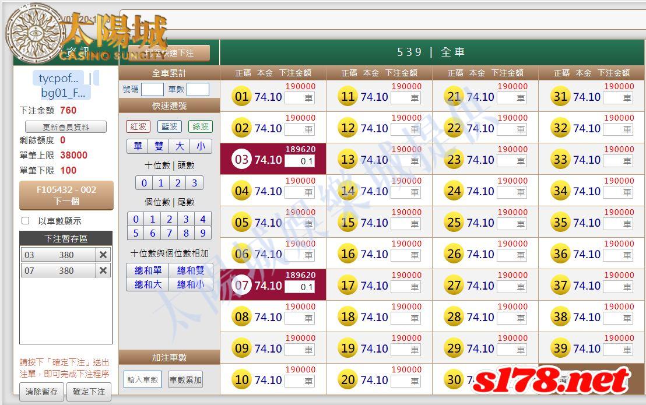The width and height of the screenshot is (646, 405).
Task: Click the 太陽城 Casino Suncity logo
Action: tap(86, 35)
